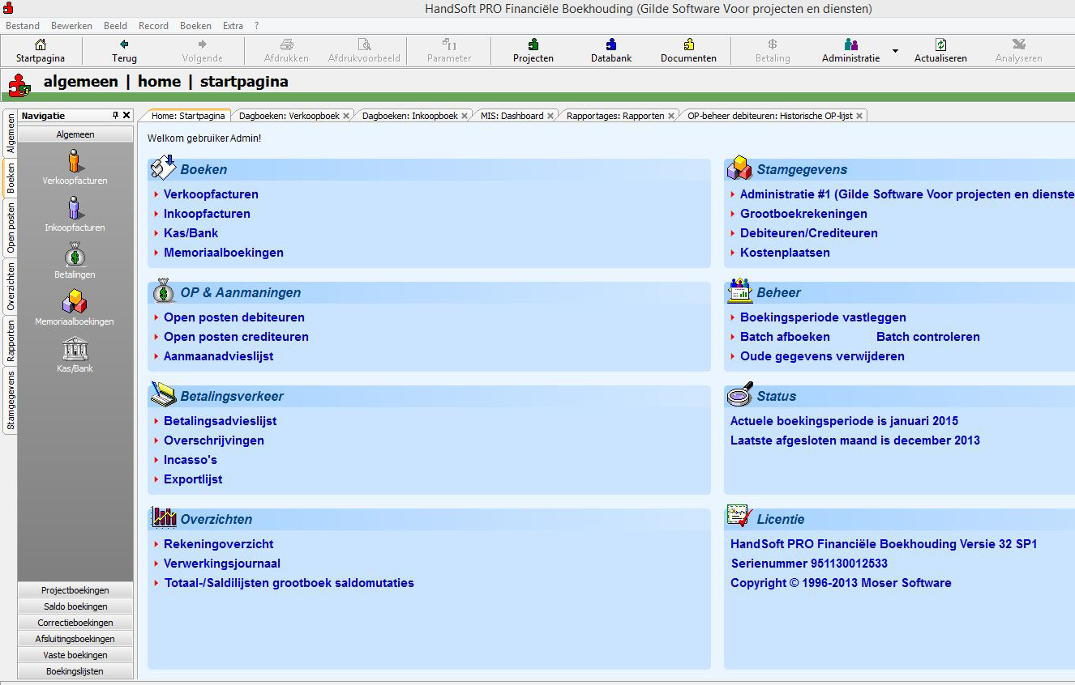Open the Exportlijst link
The width and height of the screenshot is (1075, 685).
click(193, 479)
